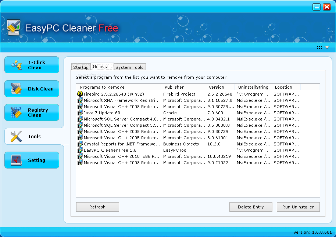The image size is (336, 237).
Task: Click the EasyPCTool publisher cell
Action: [175, 150]
